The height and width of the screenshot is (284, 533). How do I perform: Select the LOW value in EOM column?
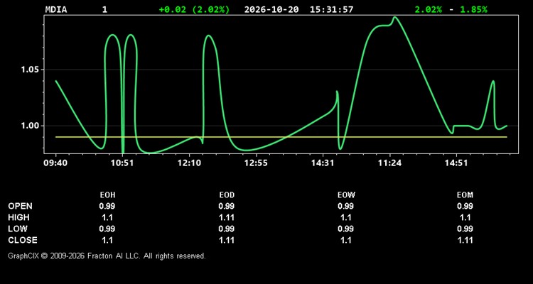click(x=465, y=229)
